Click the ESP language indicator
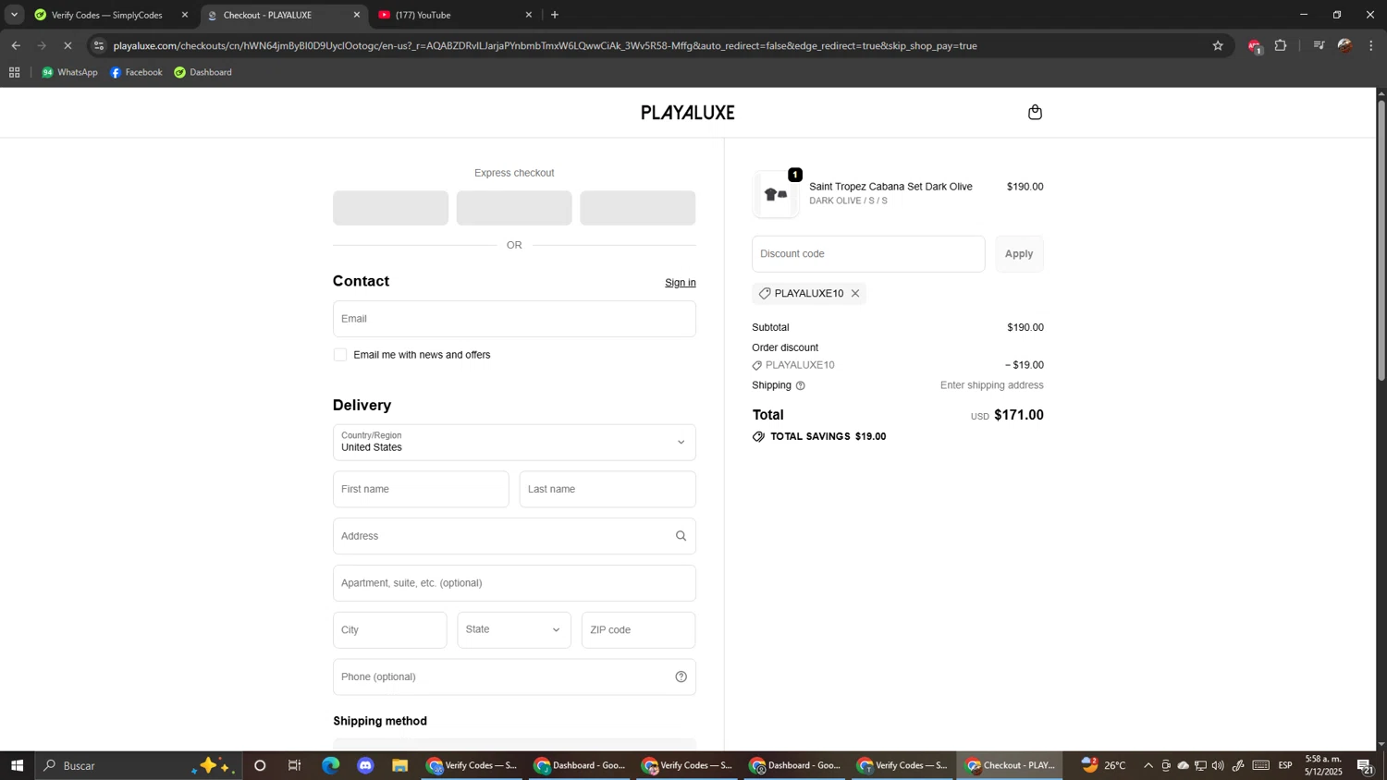This screenshot has height=780, width=1387. click(1285, 766)
